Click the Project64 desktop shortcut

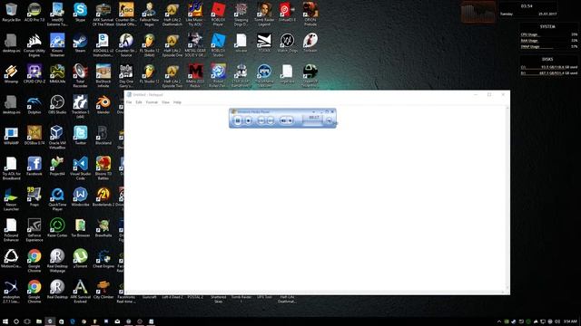click(57, 167)
